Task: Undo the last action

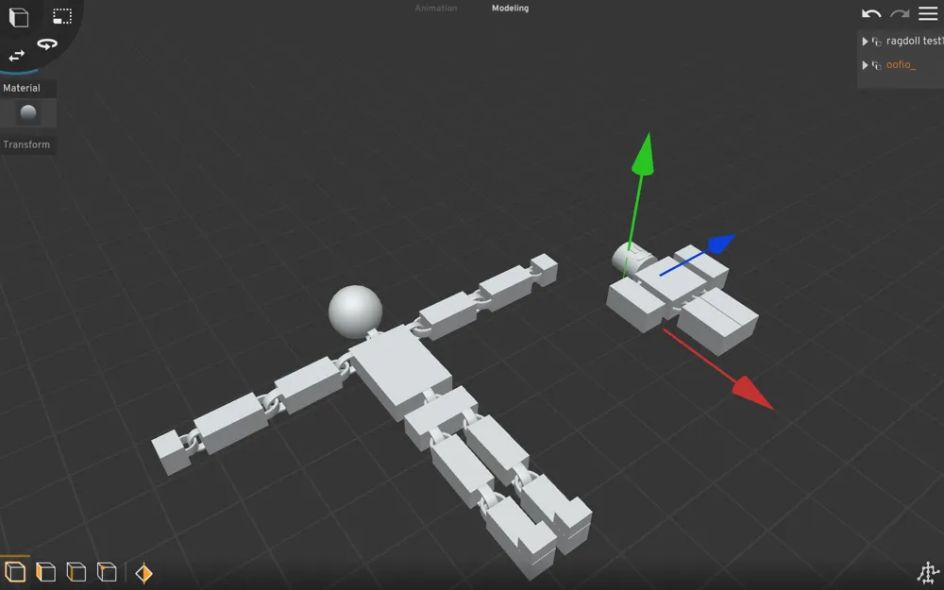Action: (x=871, y=13)
